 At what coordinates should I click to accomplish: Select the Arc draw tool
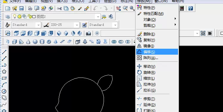[x=4, y=85]
